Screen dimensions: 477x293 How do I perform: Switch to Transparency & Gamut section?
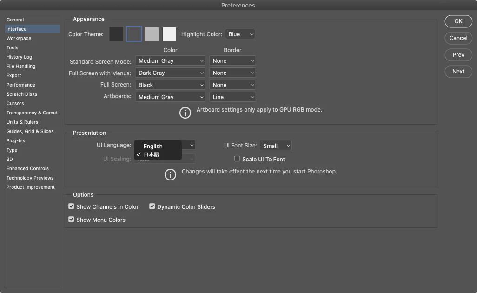pos(32,113)
